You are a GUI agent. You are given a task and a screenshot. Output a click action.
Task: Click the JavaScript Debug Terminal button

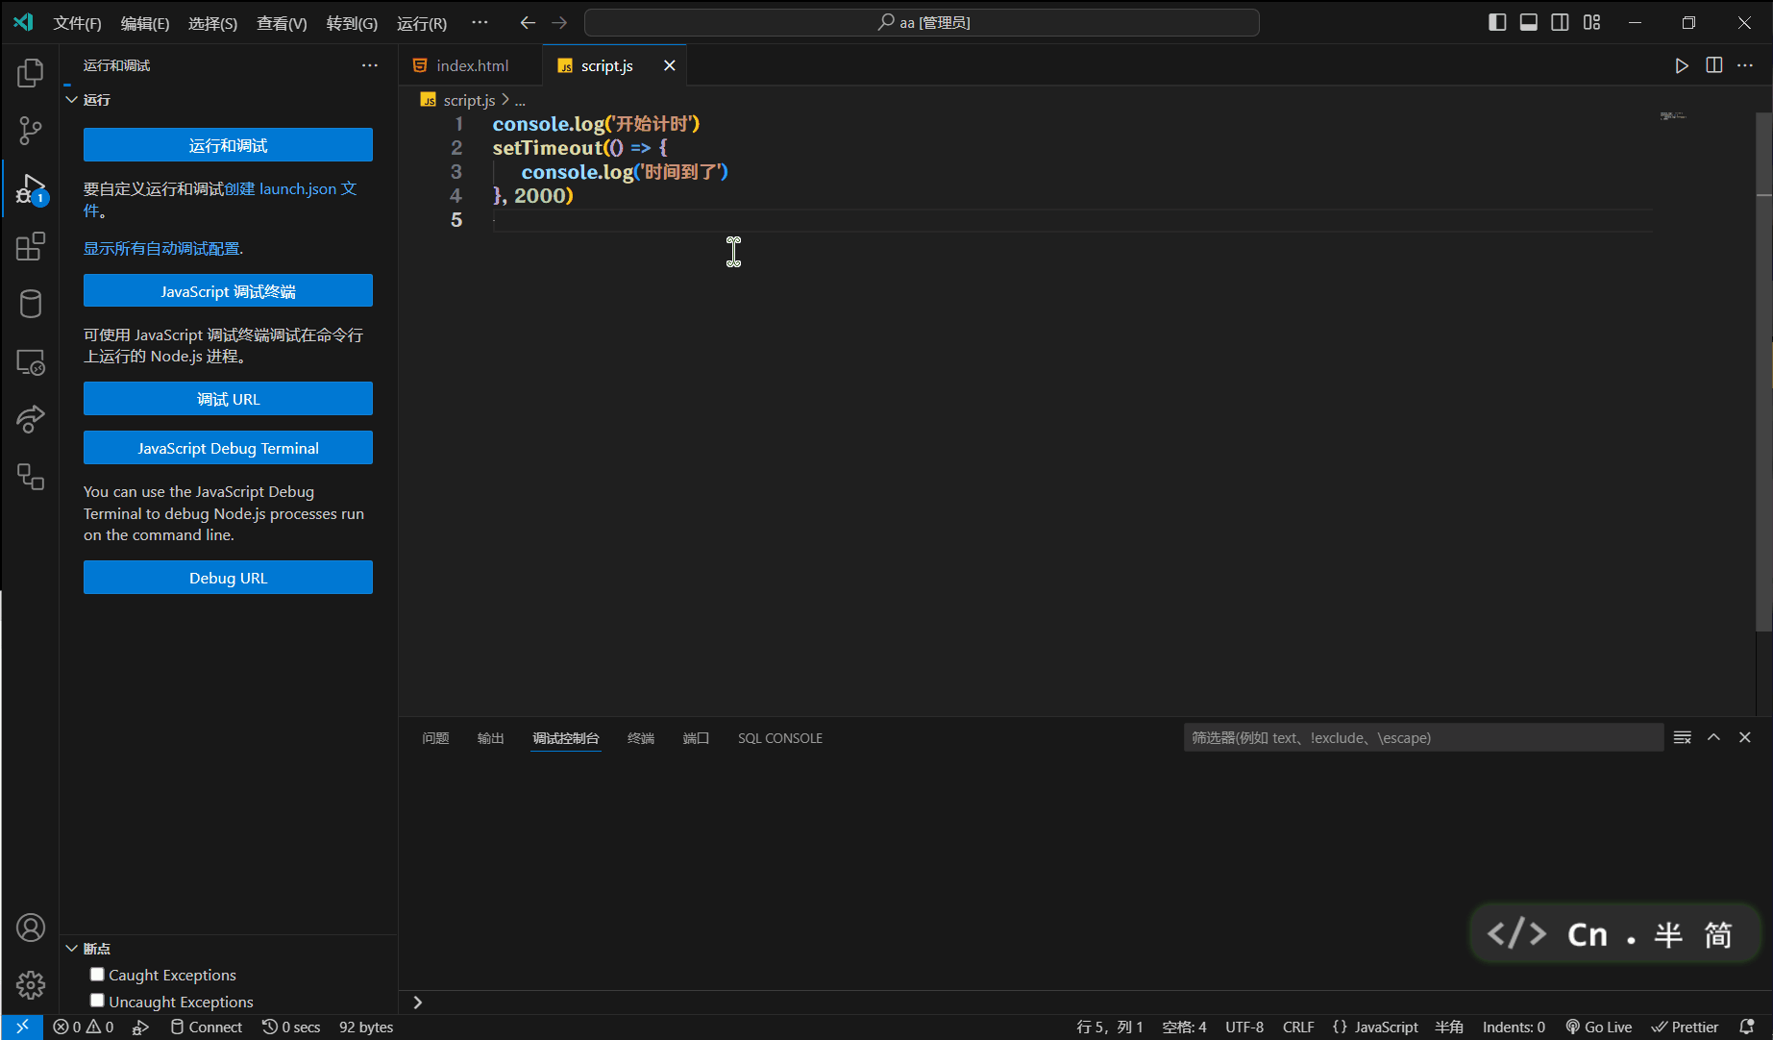click(228, 448)
